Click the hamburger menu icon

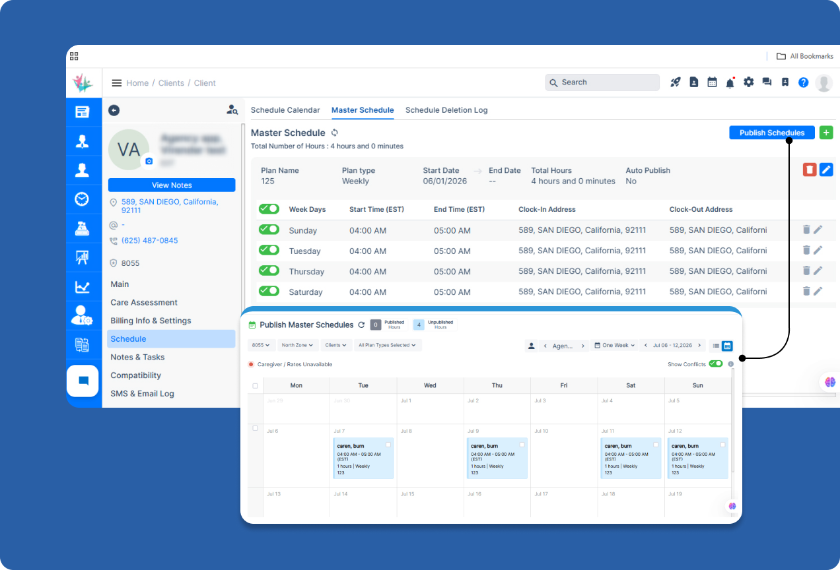click(x=117, y=83)
